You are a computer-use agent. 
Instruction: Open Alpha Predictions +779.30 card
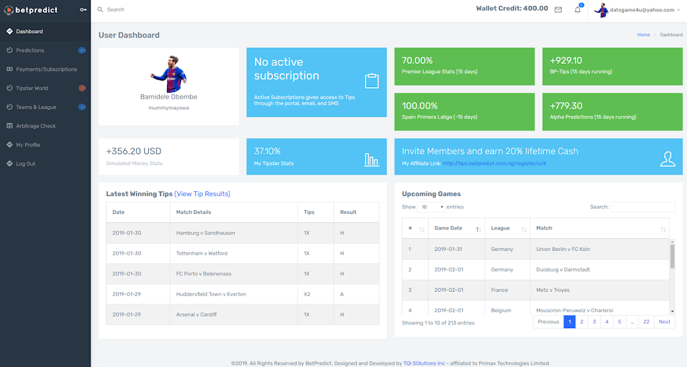point(612,111)
